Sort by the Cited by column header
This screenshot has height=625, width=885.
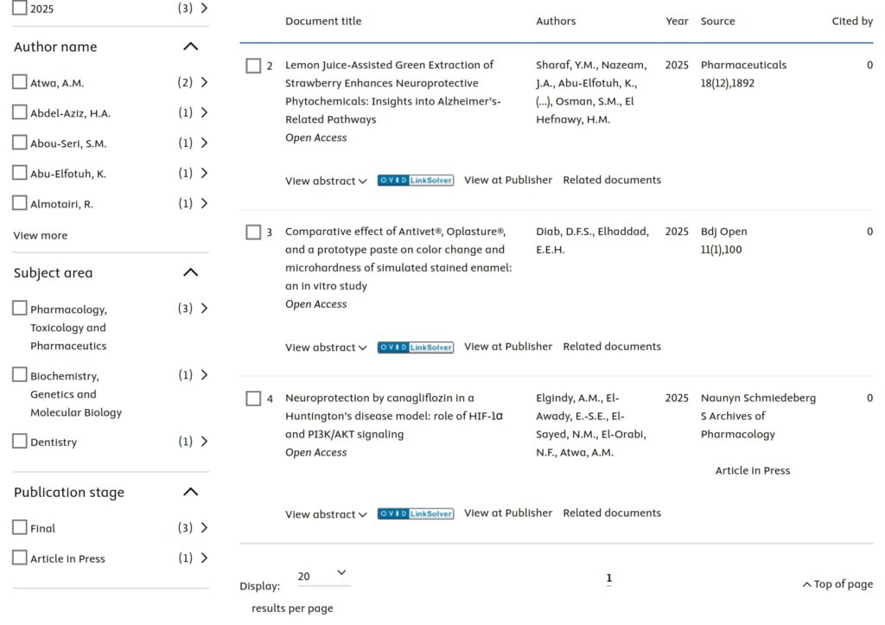pyautogui.click(x=851, y=21)
